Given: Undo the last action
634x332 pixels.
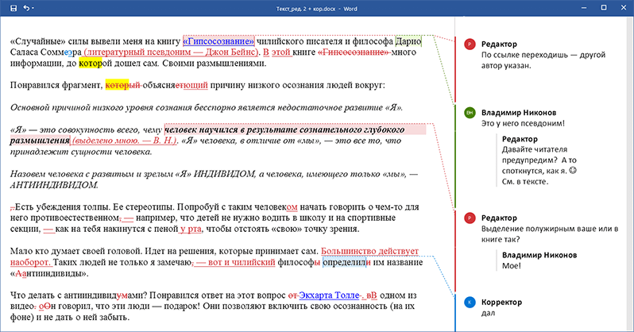Looking at the screenshot, I should coord(26,8).
